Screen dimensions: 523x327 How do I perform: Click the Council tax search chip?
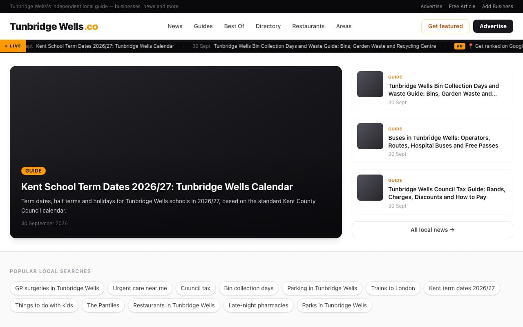(196, 288)
